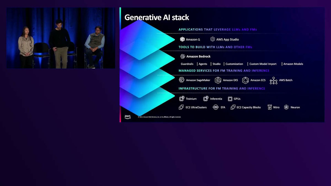Click the Amazon ECS label
Image resolution: width=331 pixels, height=186 pixels.
click(x=258, y=80)
